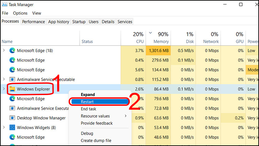Expand the Windows Widgets (8) group
259x146 pixels.
[x=4, y=127]
